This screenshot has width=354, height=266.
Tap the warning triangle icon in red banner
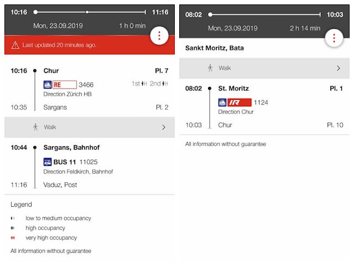point(15,45)
